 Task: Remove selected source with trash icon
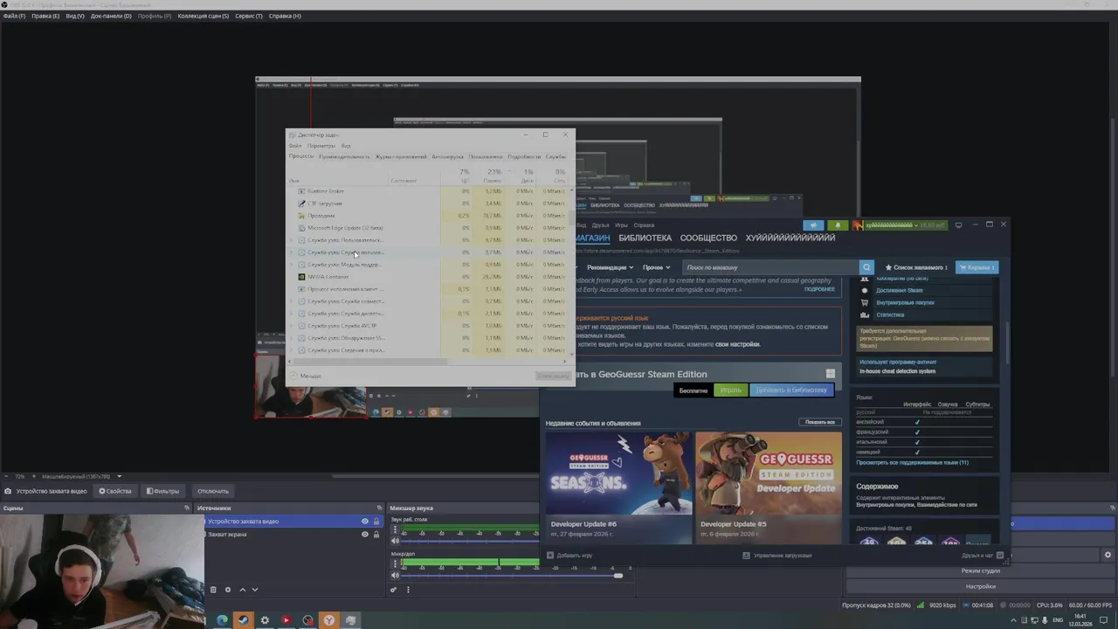(x=213, y=590)
